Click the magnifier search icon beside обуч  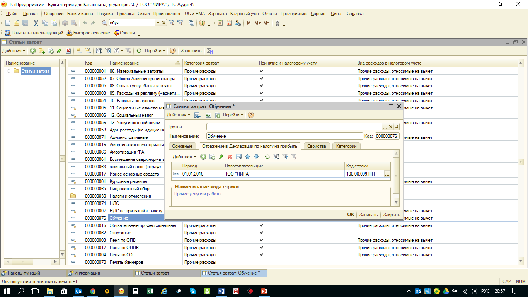pos(105,23)
